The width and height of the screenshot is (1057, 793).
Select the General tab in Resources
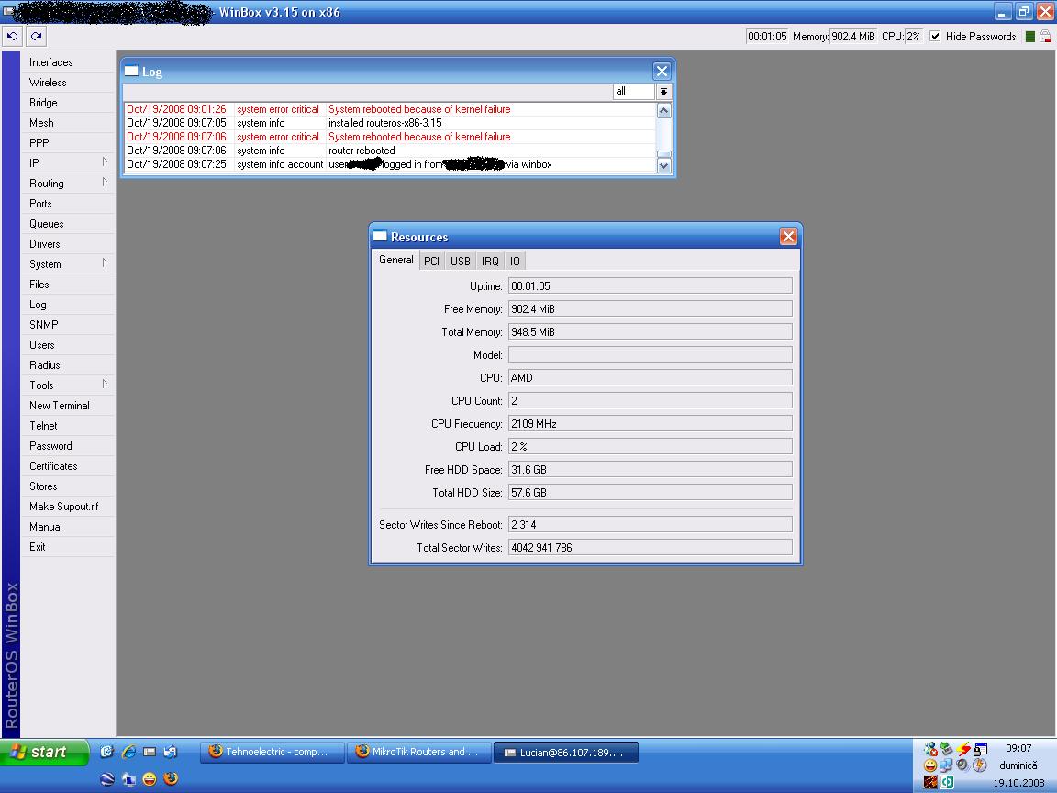click(x=395, y=260)
